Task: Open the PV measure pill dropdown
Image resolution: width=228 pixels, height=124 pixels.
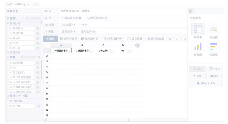Action: (x=86, y=25)
